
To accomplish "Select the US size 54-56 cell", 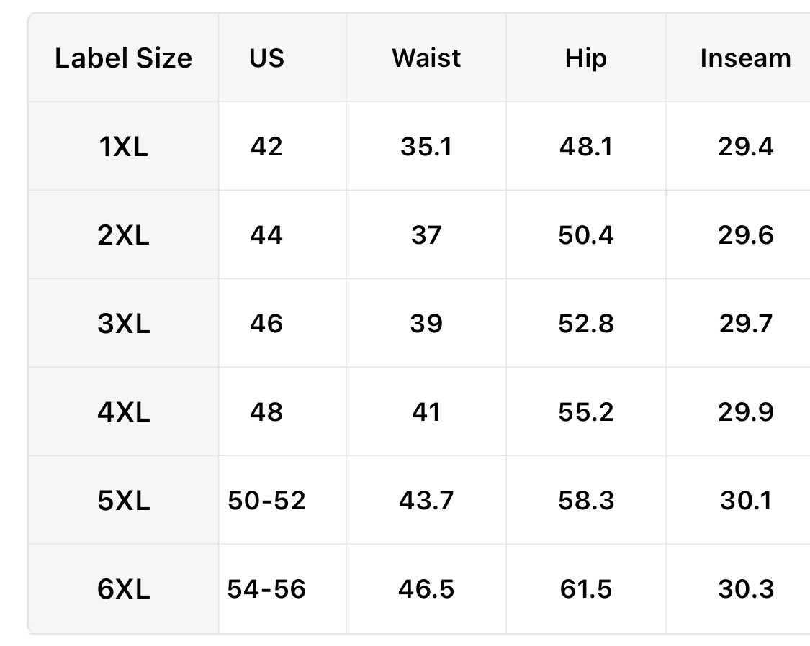I will click(x=266, y=589).
